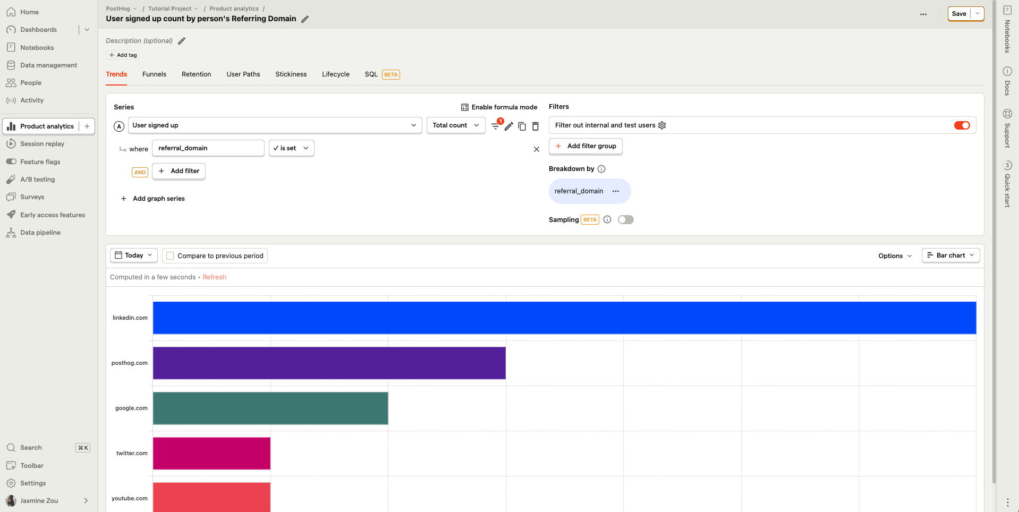1019x512 pixels.
Task: Check Compare to previous period
Action: tap(170, 256)
